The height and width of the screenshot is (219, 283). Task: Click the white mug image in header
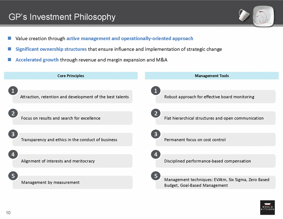[x=244, y=14]
